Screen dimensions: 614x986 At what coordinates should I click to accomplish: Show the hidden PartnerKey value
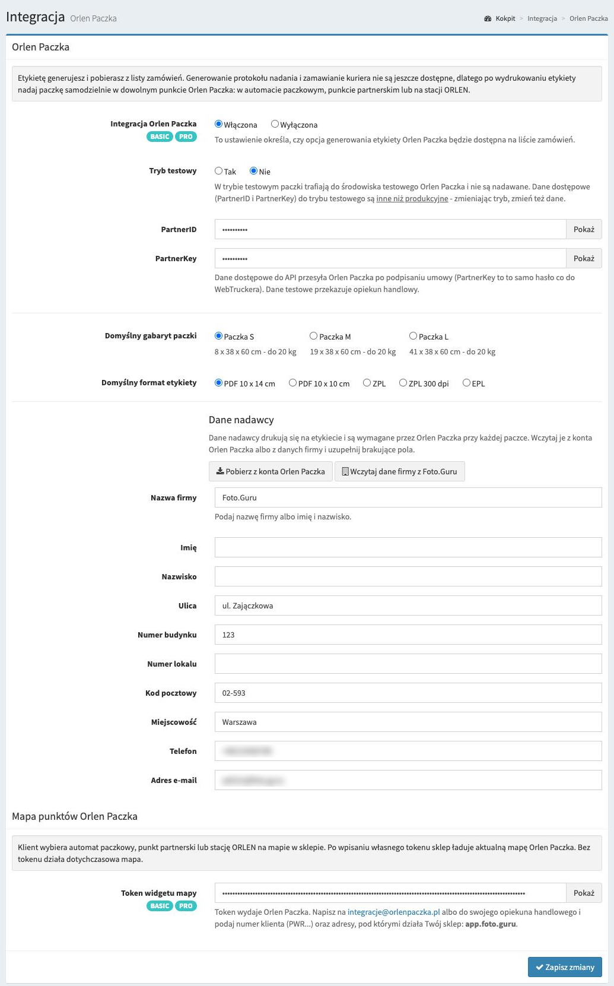click(x=584, y=258)
